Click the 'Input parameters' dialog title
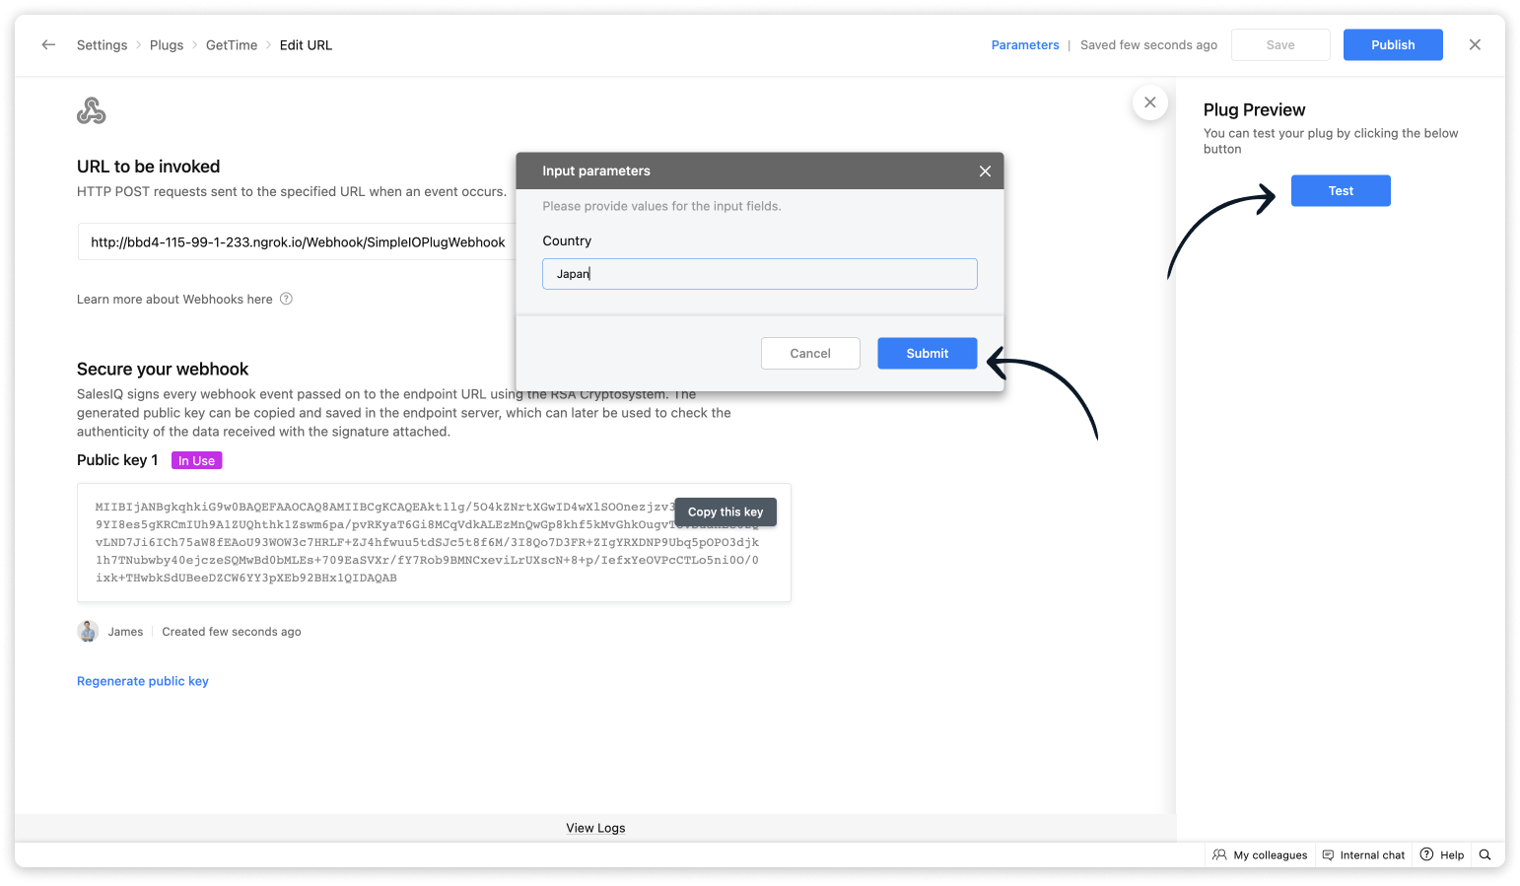Image resolution: width=1520 pixels, height=886 pixels. (x=596, y=171)
